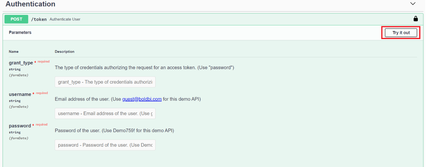Click the Authenticate User summary text
Image resolution: width=427 pixels, height=167 pixels.
[65, 19]
